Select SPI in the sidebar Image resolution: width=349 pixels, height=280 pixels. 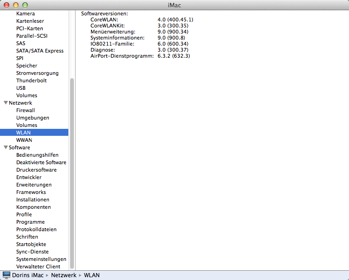pos(20,58)
